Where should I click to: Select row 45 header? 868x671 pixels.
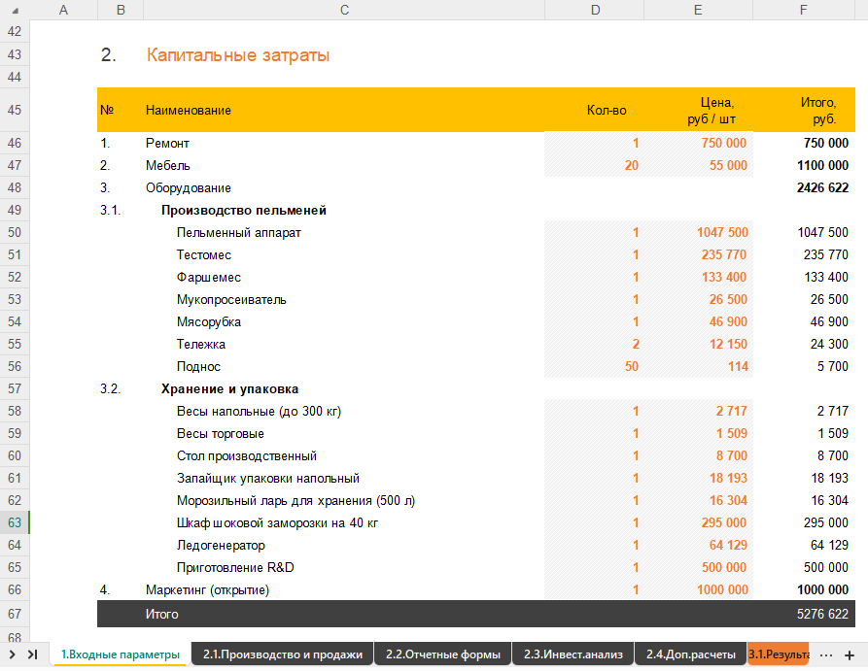tap(15, 110)
